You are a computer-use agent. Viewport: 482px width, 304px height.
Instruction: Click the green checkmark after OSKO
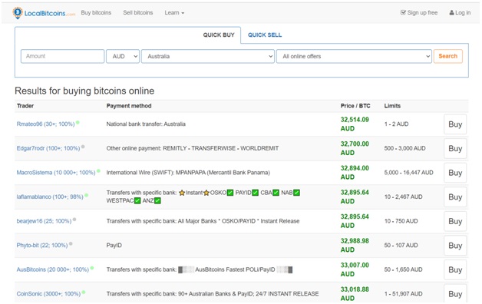point(230,193)
